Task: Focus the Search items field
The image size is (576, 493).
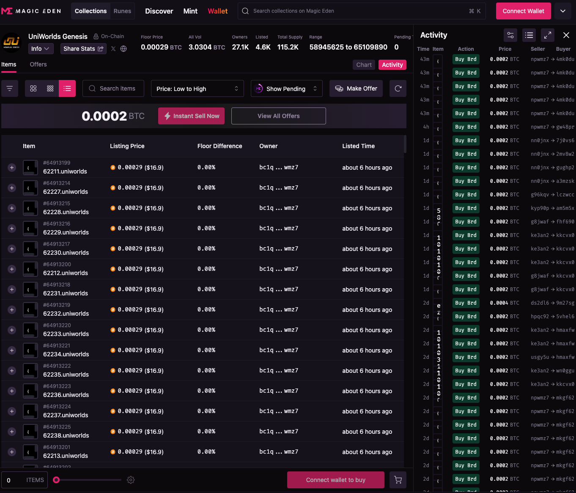Action: (113, 88)
